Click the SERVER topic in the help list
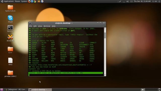 [x=45, y=57]
